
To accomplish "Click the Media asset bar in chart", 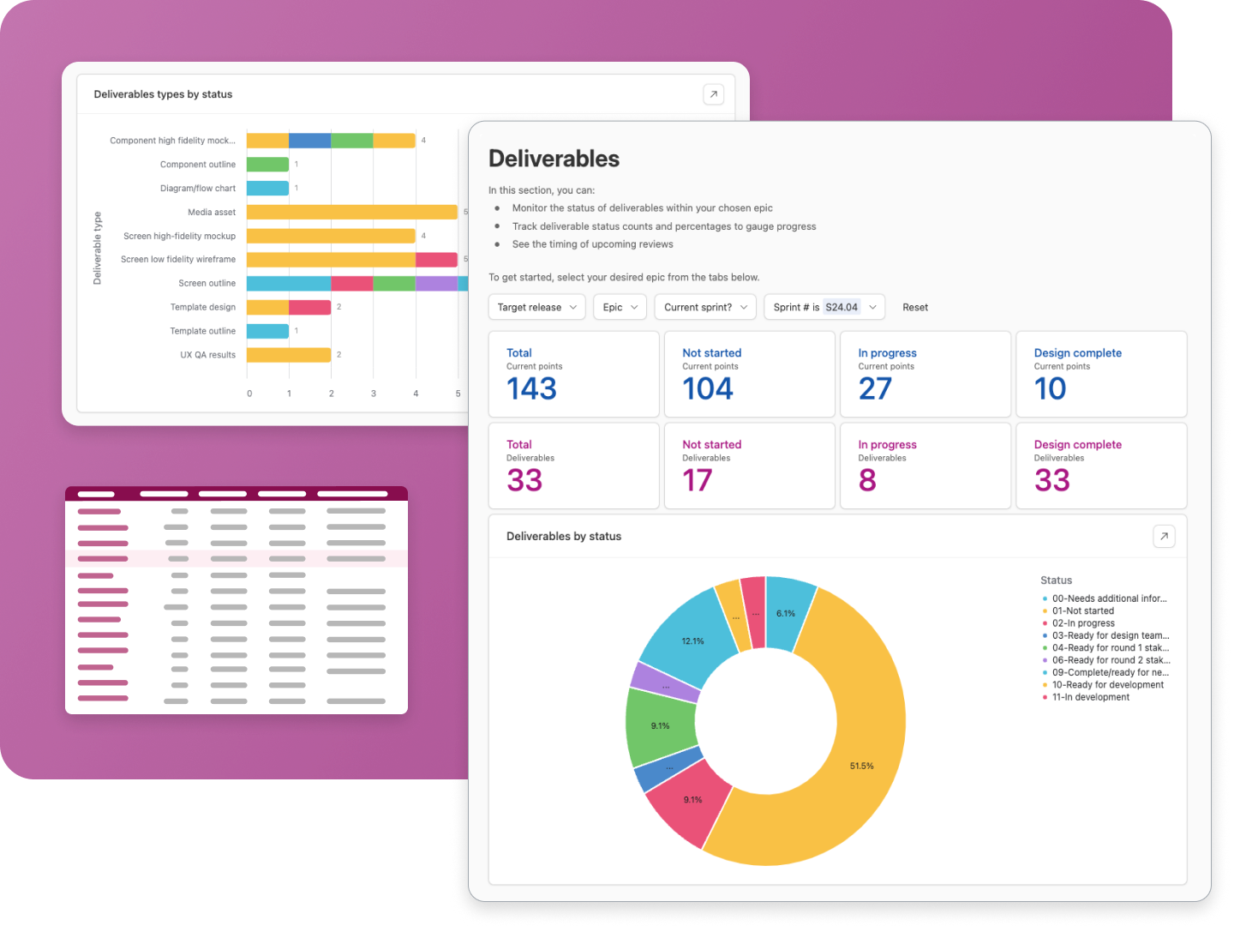I will [x=352, y=212].
